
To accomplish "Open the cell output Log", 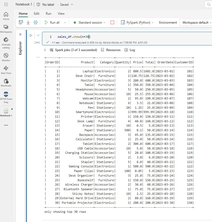I will point(130,50).
